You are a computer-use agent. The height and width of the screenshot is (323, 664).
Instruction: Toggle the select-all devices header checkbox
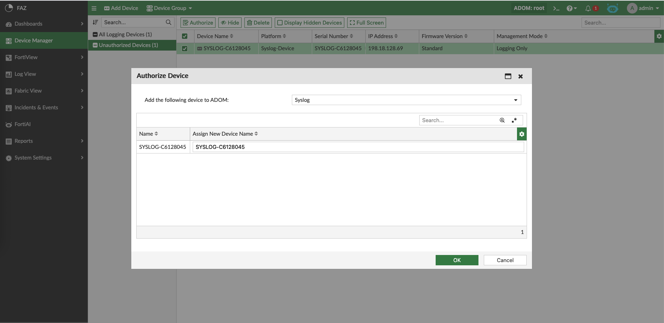click(x=185, y=36)
